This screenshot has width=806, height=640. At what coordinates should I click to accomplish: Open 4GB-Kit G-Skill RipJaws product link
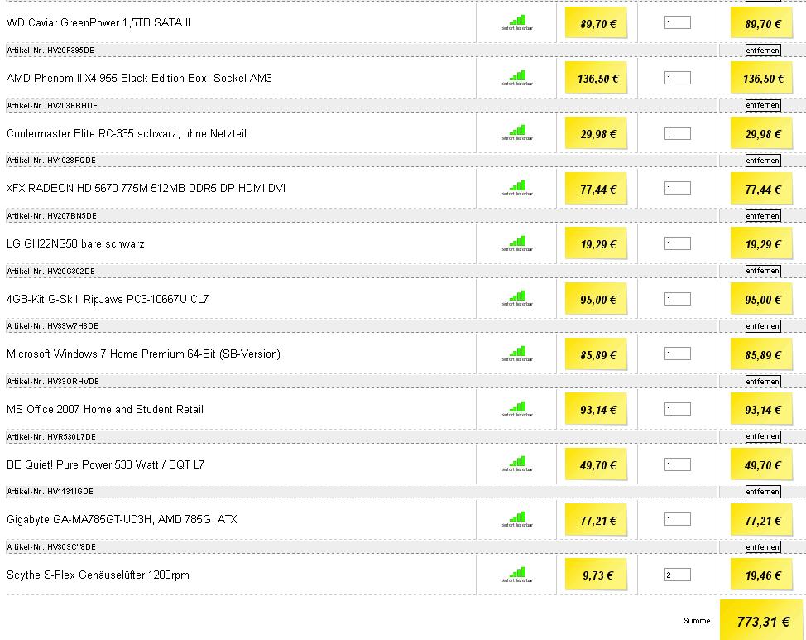coord(108,299)
